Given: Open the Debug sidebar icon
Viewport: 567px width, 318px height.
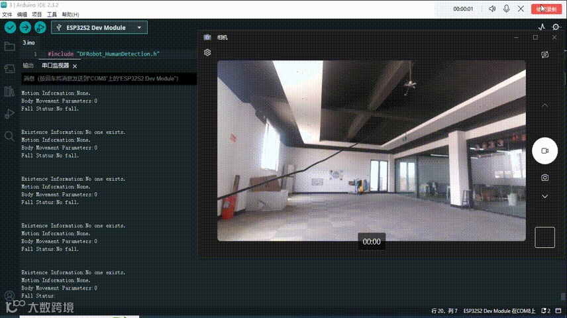Looking at the screenshot, I should click(x=9, y=113).
